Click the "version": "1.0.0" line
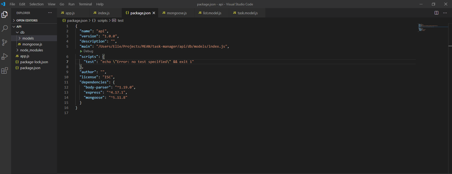The height and width of the screenshot is (174, 452). 99,36
